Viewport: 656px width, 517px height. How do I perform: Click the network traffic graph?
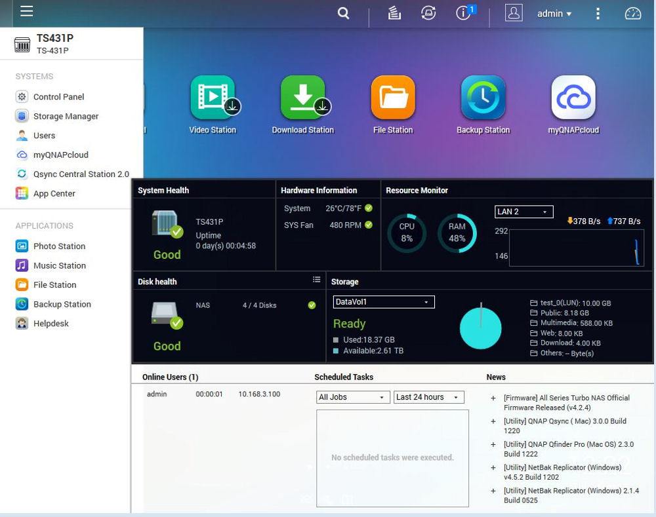point(577,248)
